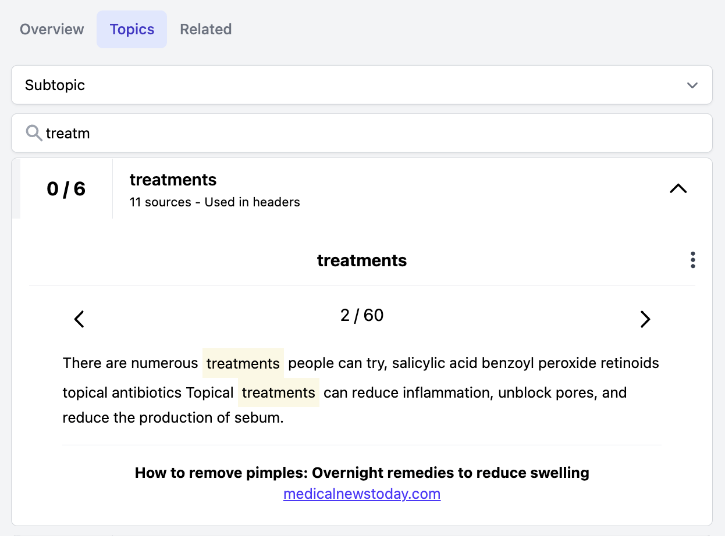The image size is (725, 536).
Task: Select the Topics tab
Action: (x=132, y=29)
